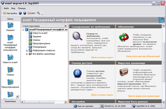The height and width of the screenshot is (109, 166).
Task: Click the Предупреждения tree icon
Action: [30, 44]
